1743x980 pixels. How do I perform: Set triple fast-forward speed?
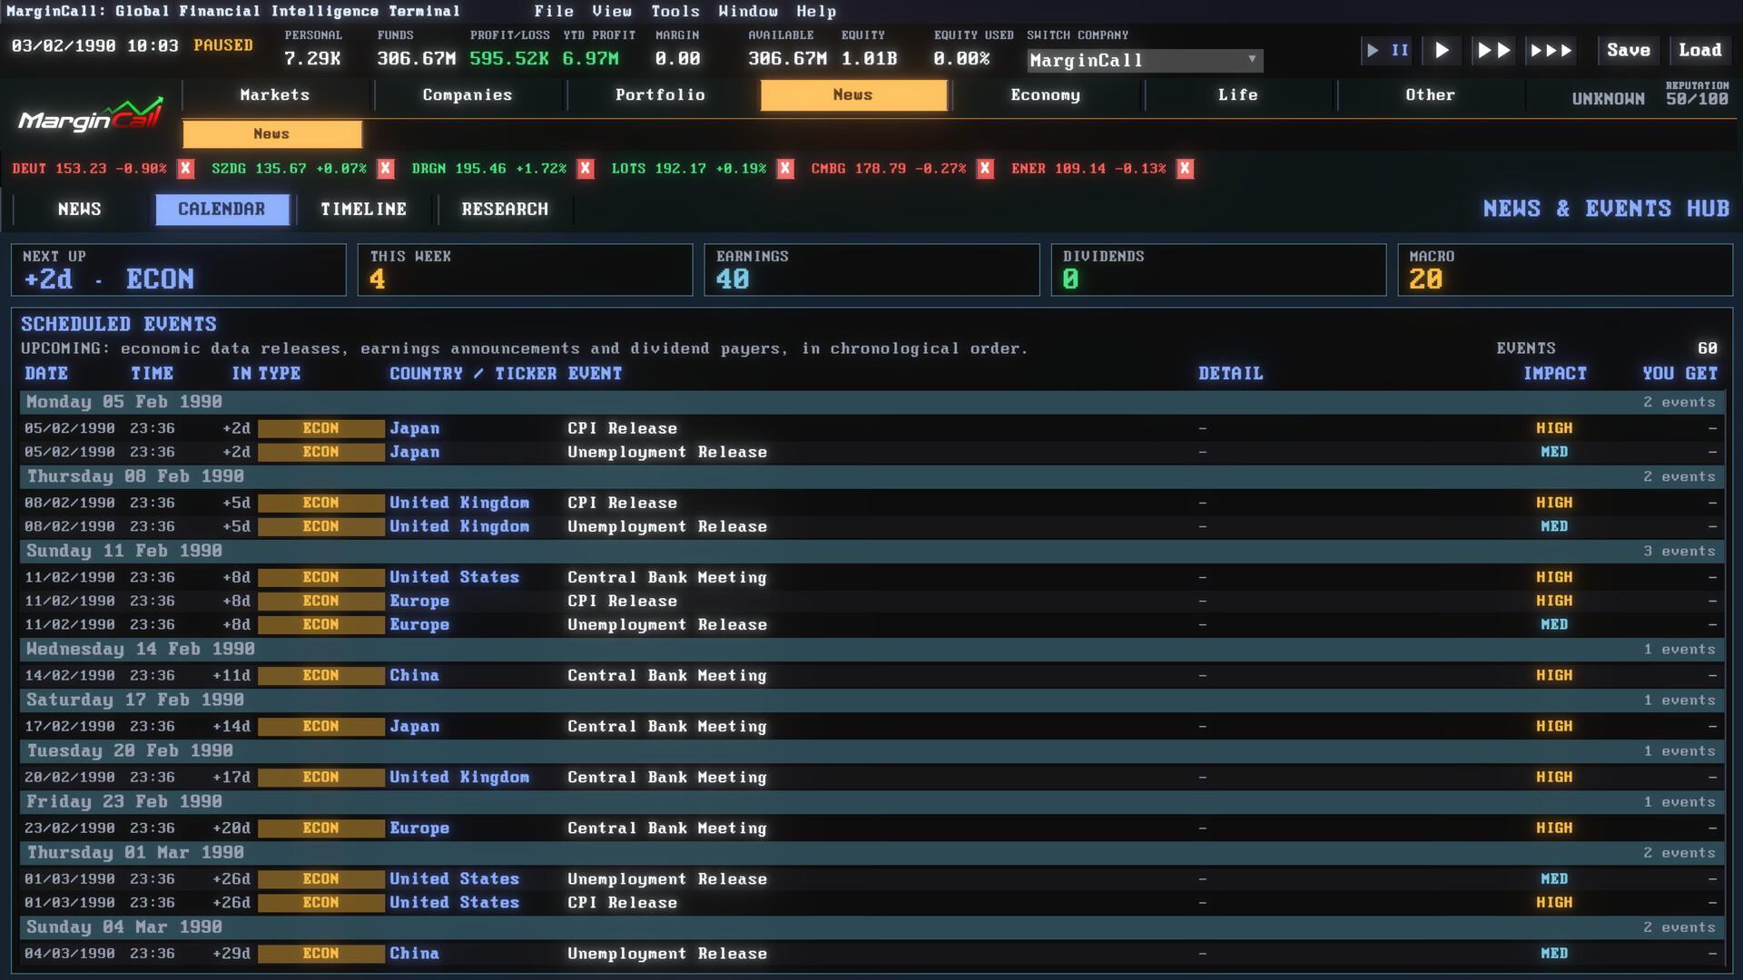1551,51
